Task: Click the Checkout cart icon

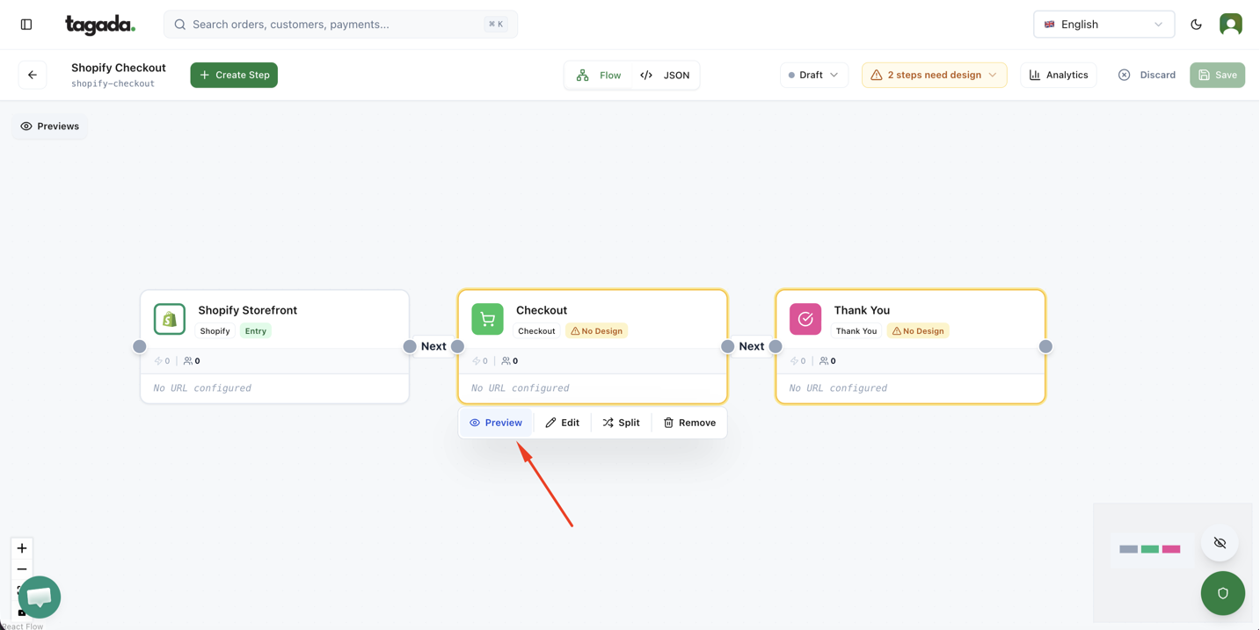Action: pos(487,319)
